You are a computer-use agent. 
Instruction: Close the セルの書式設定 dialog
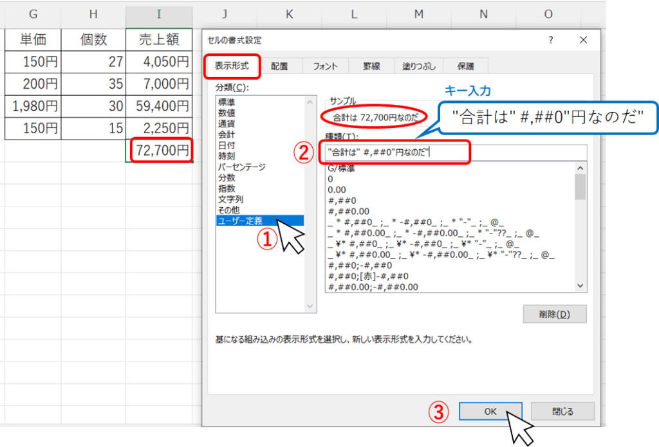[x=583, y=40]
